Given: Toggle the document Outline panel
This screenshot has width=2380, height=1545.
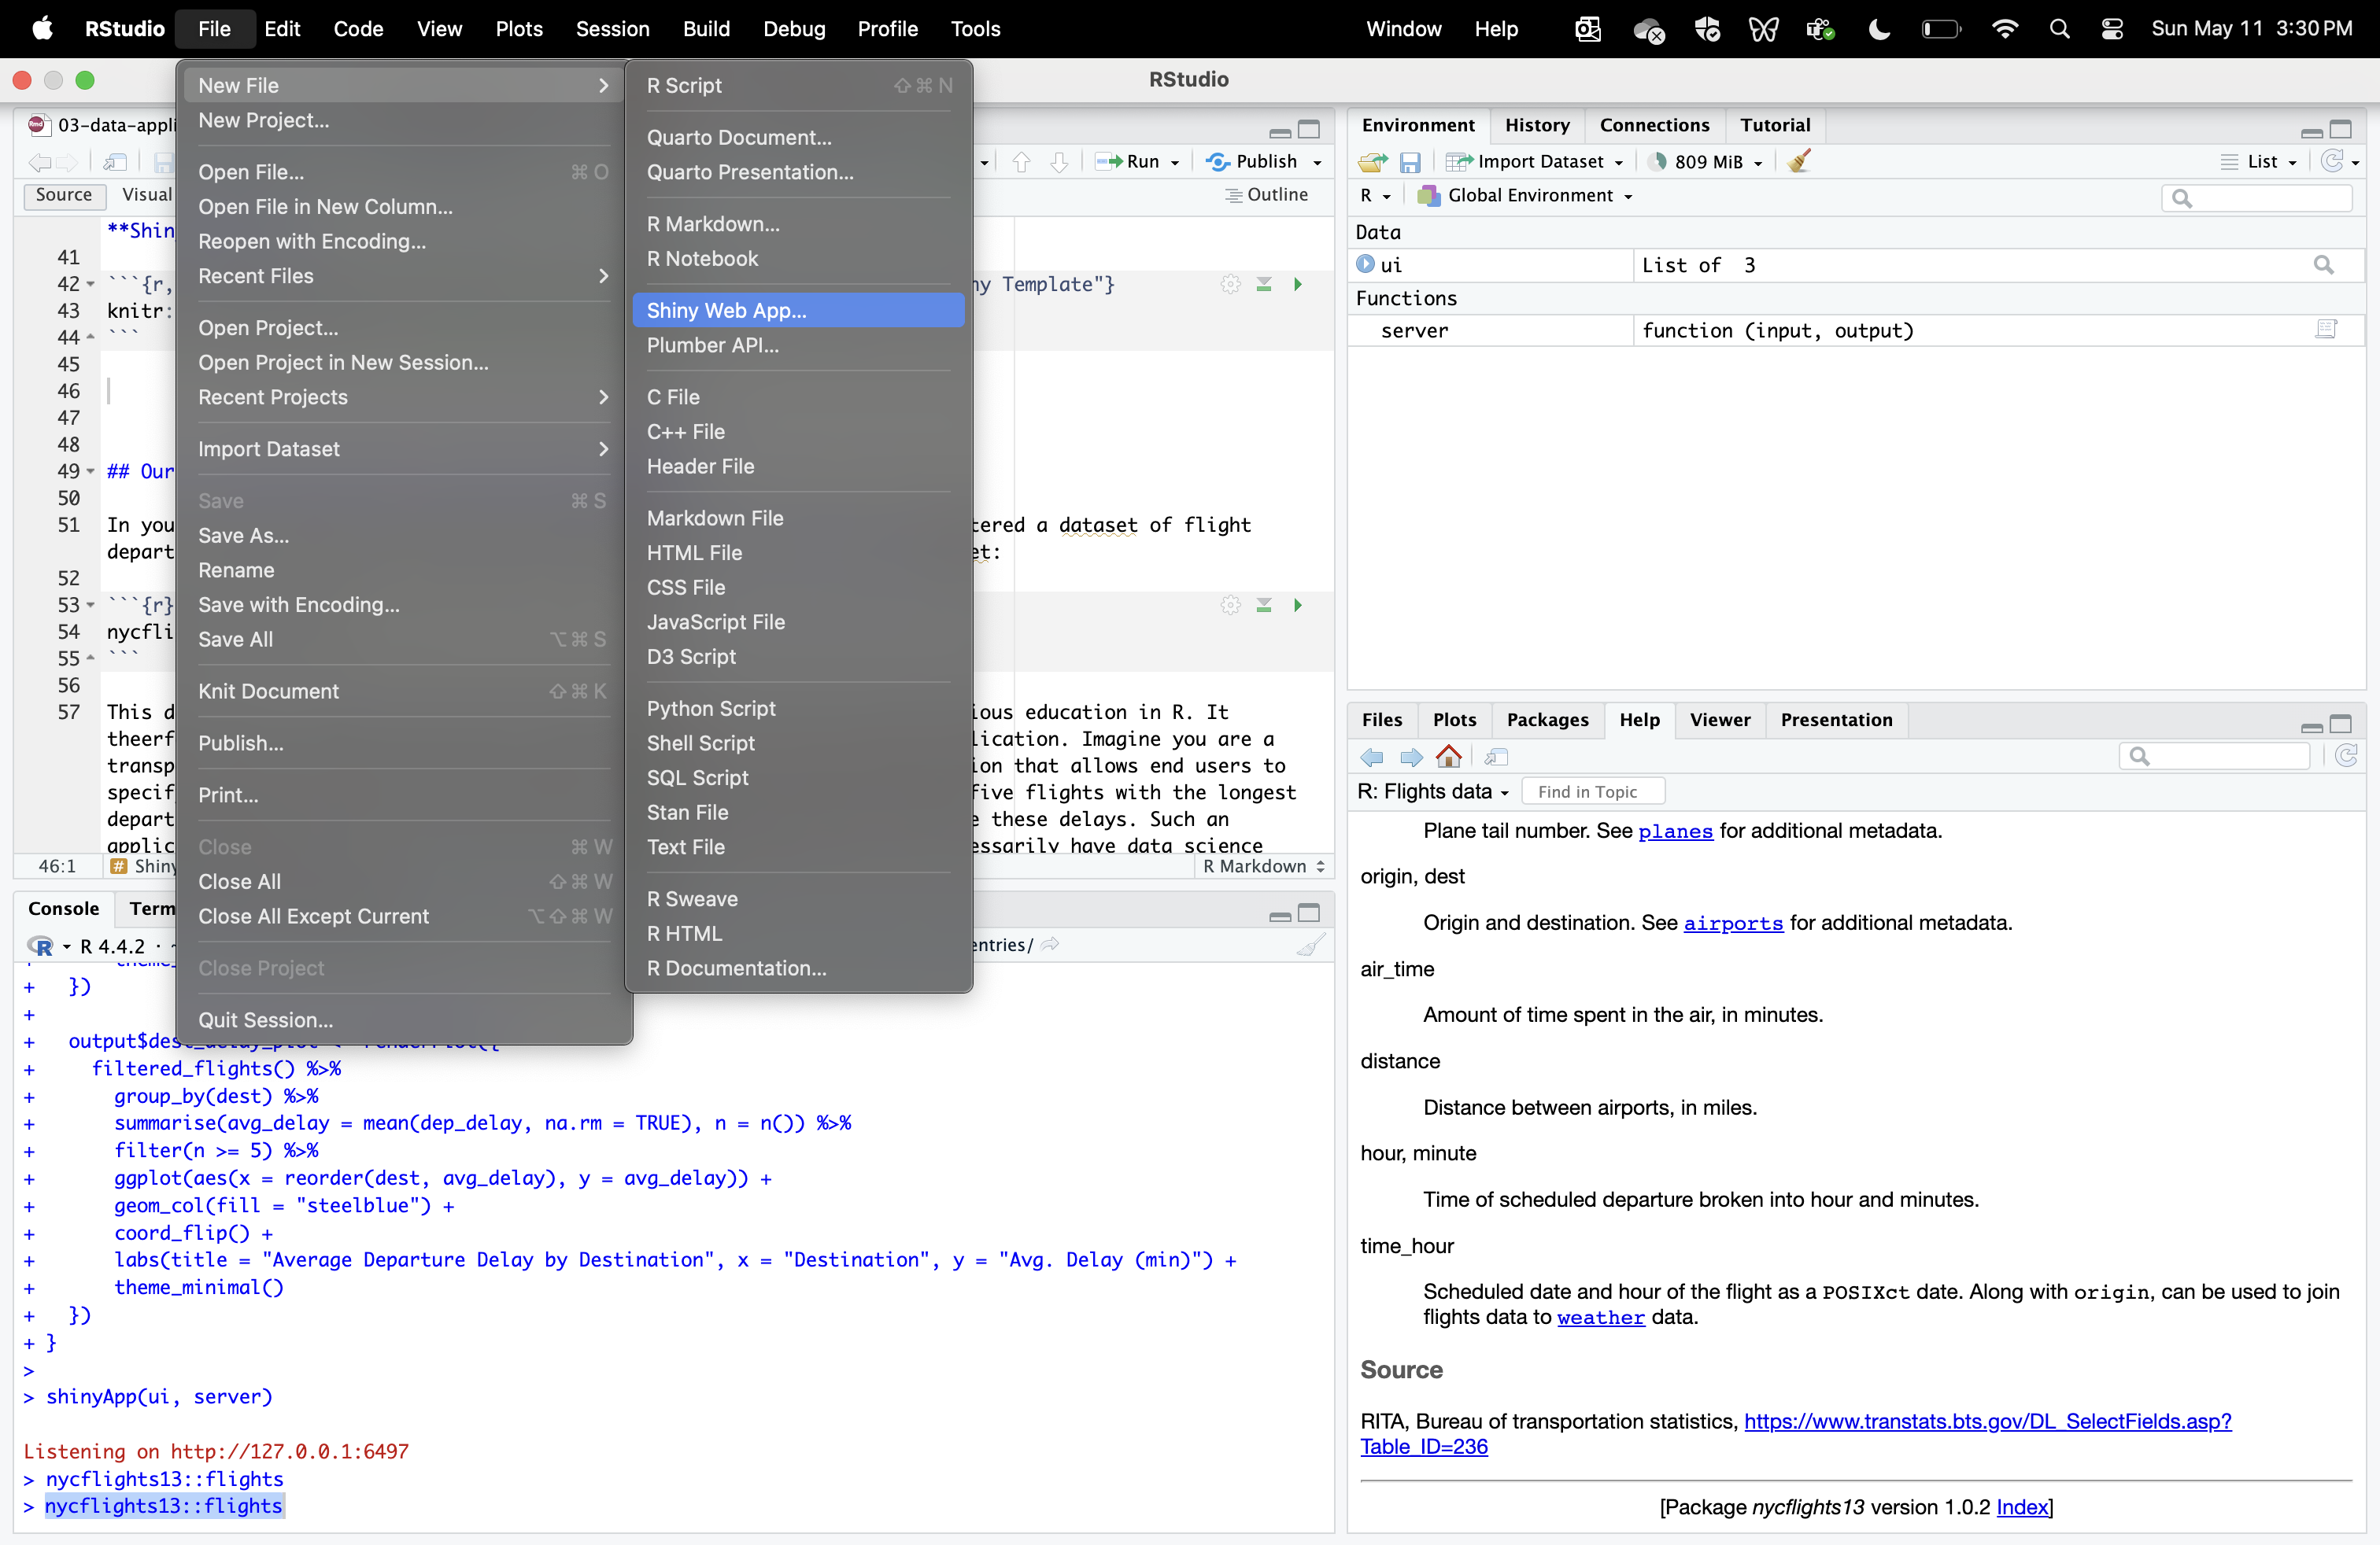Looking at the screenshot, I should point(1267,195).
